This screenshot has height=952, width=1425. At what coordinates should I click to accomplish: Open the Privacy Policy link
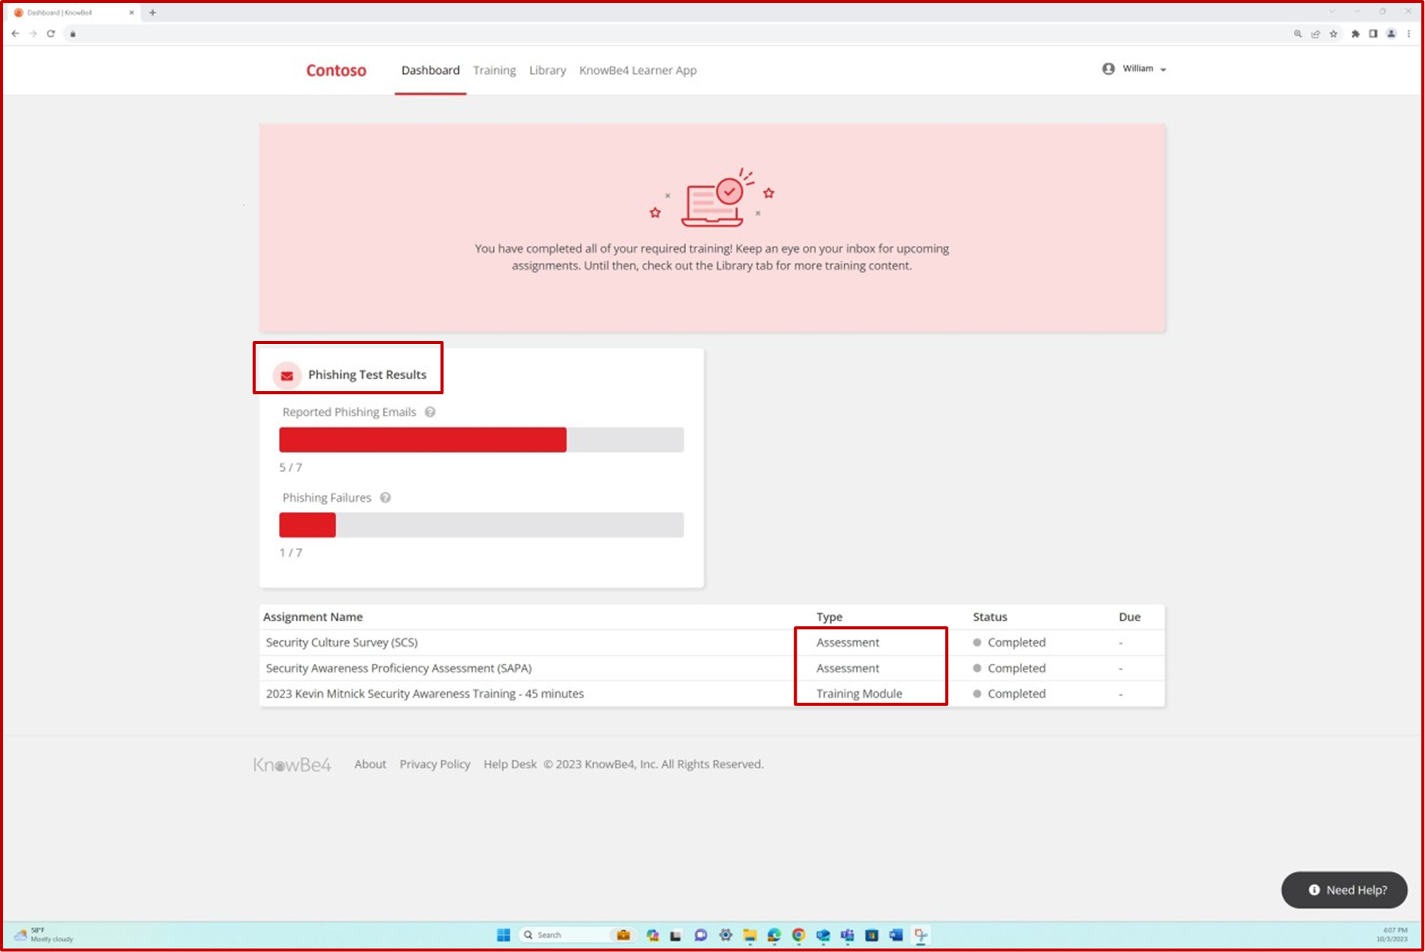pyautogui.click(x=434, y=763)
